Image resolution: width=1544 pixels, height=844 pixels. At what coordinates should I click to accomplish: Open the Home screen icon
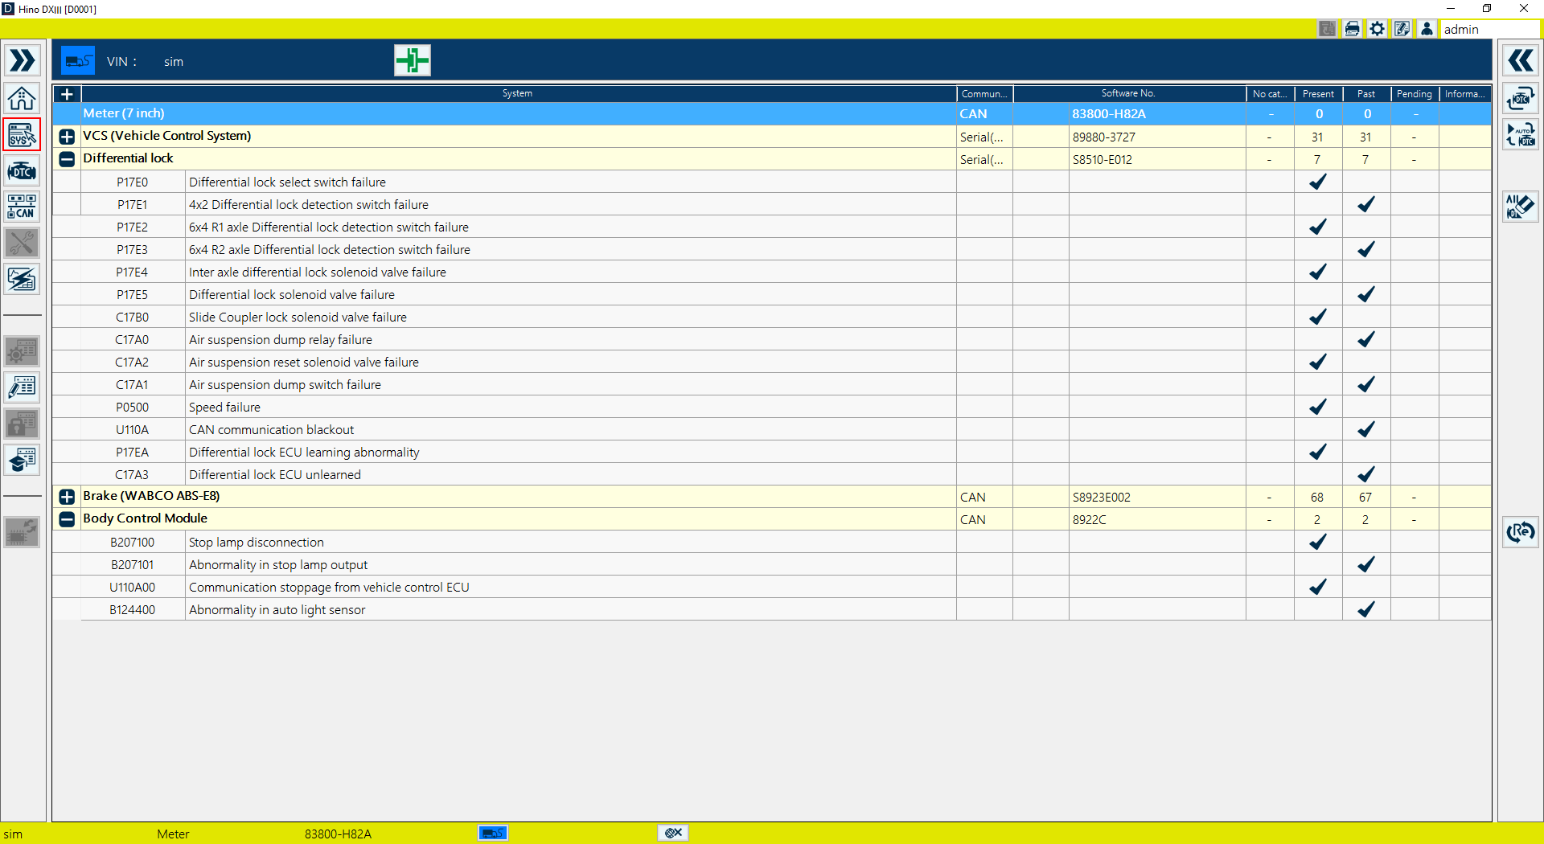click(22, 99)
